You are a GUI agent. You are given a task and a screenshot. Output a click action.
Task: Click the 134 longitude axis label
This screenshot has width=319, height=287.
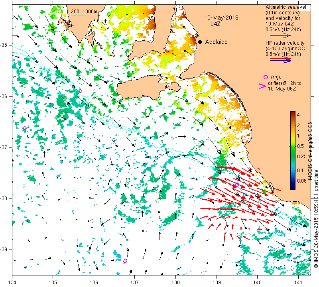pos(12,283)
